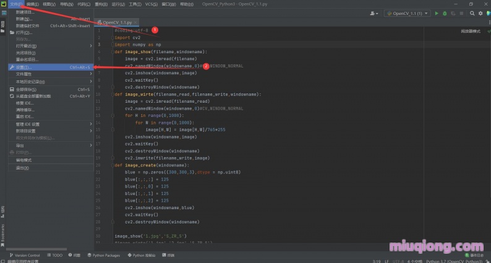
Task: Run the OpenCV_1.1 configuration with the green play icon
Action: coord(436,13)
